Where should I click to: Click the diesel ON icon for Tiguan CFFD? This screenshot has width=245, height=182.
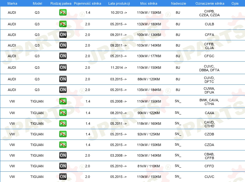click(x=63, y=166)
